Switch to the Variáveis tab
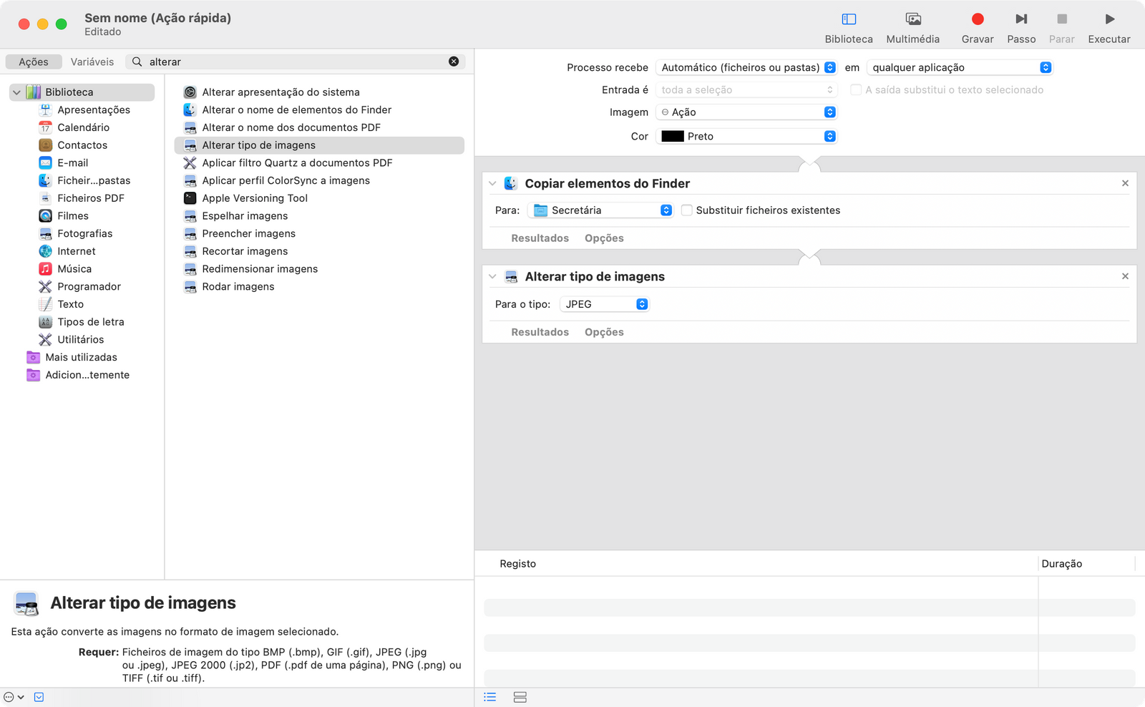1145x707 pixels. pyautogui.click(x=92, y=62)
